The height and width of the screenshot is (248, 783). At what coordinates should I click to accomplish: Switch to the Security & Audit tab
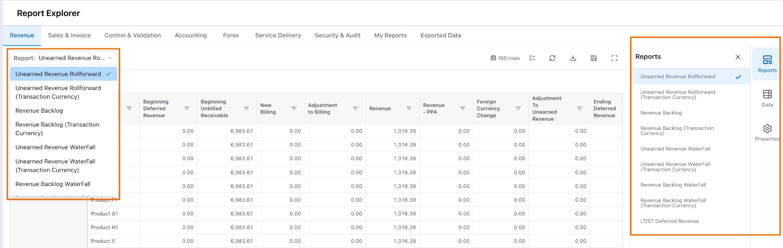click(x=337, y=36)
